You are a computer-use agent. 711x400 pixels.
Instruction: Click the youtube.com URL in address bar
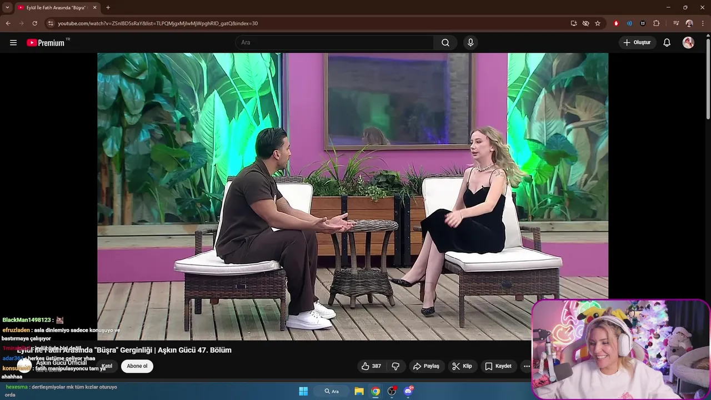click(x=158, y=23)
